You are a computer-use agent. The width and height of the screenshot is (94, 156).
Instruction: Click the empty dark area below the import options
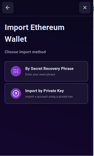pyautogui.click(x=46, y=129)
